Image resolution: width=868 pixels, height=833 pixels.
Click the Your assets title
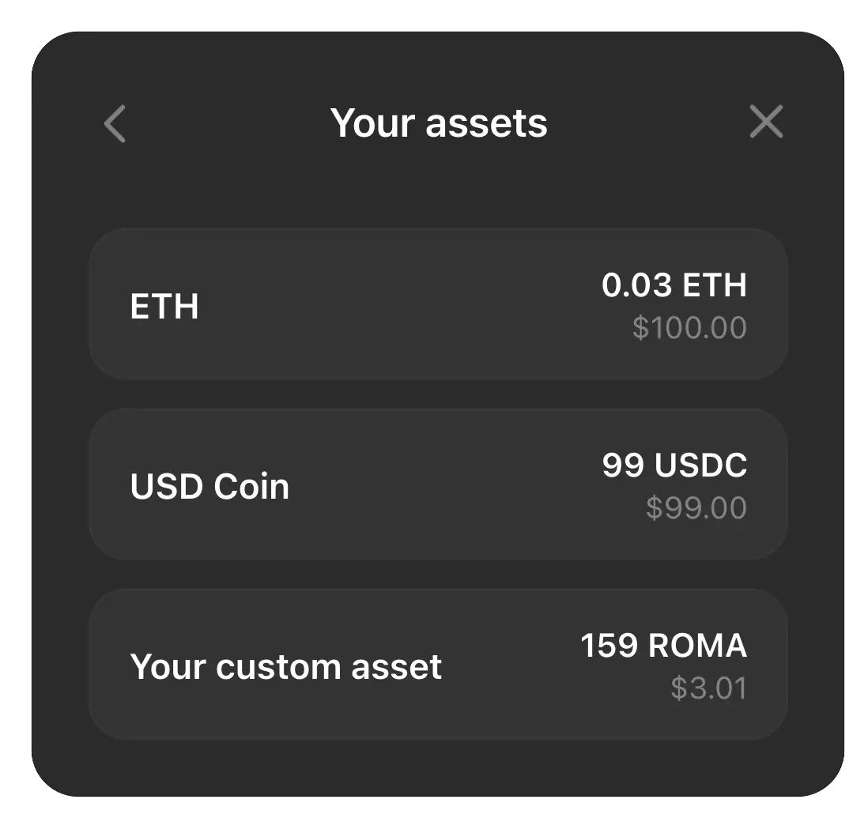point(440,122)
